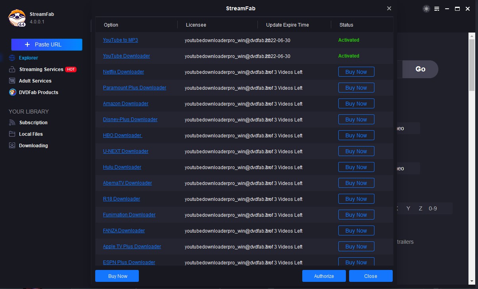Viewport: 478px width, 289px height.
Task: Click the Subscription folder icon
Action: (12, 123)
